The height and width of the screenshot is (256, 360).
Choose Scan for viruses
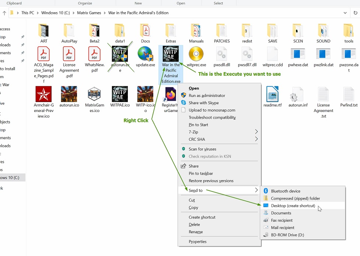[220, 149]
